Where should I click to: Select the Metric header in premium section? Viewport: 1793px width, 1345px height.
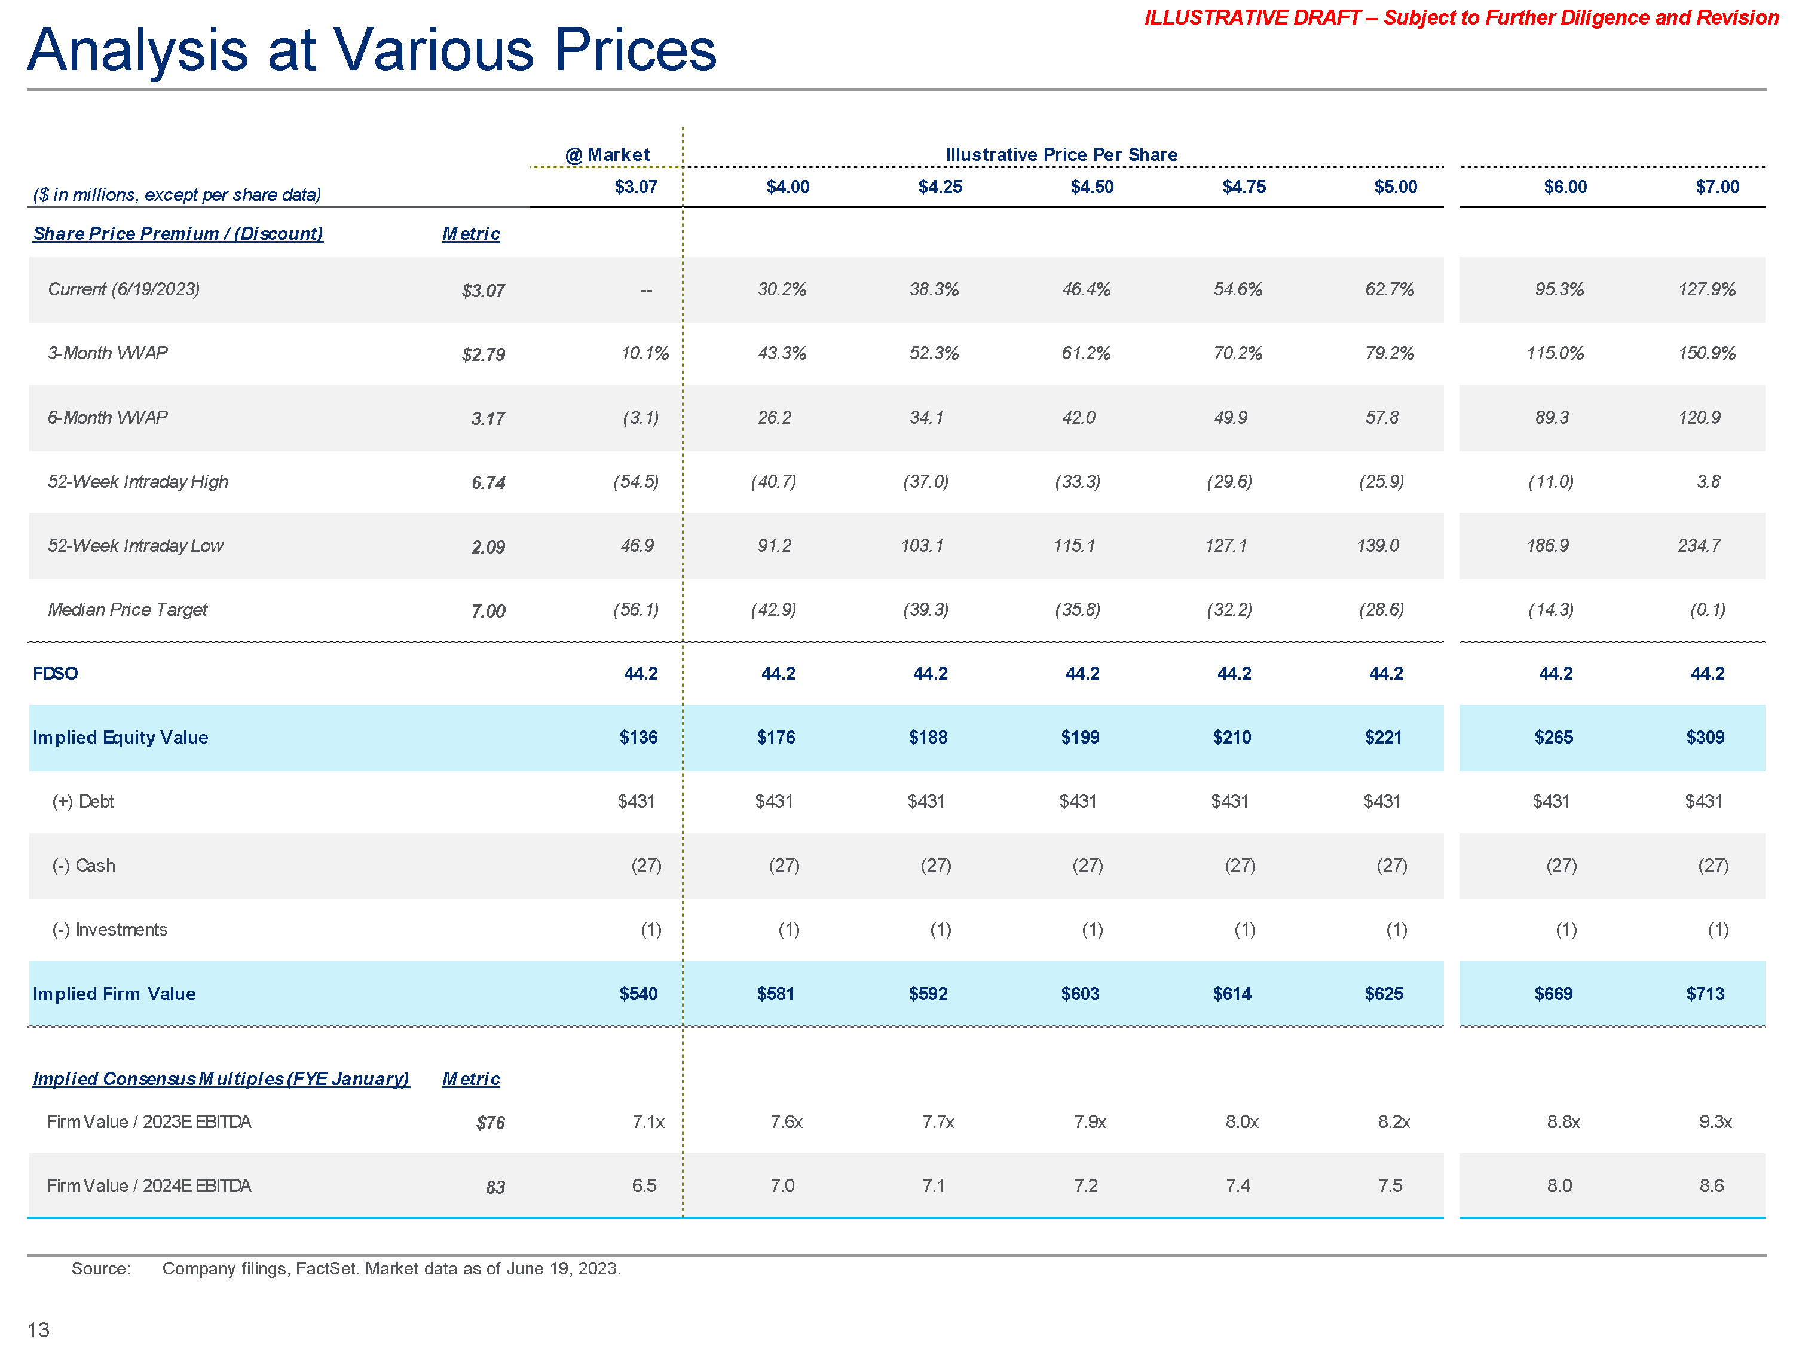click(470, 234)
